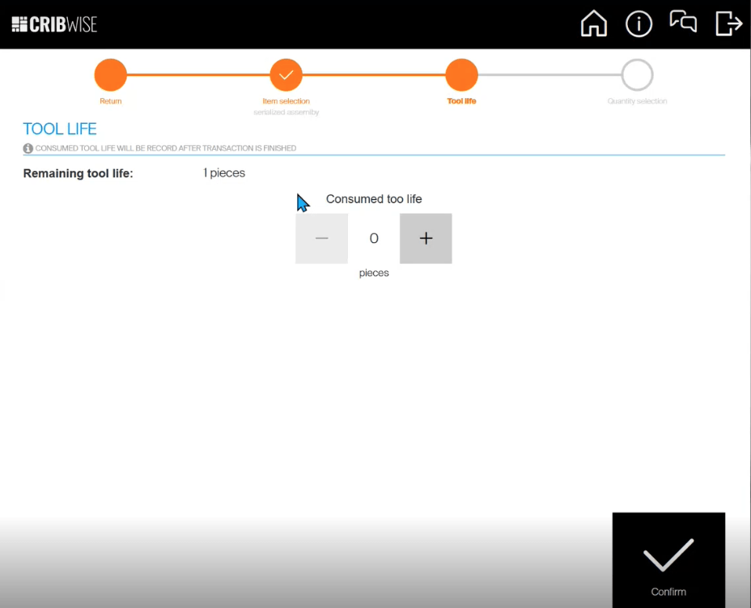Image resolution: width=751 pixels, height=608 pixels.
Task: Click the CRIBWISE logo
Action: (54, 24)
